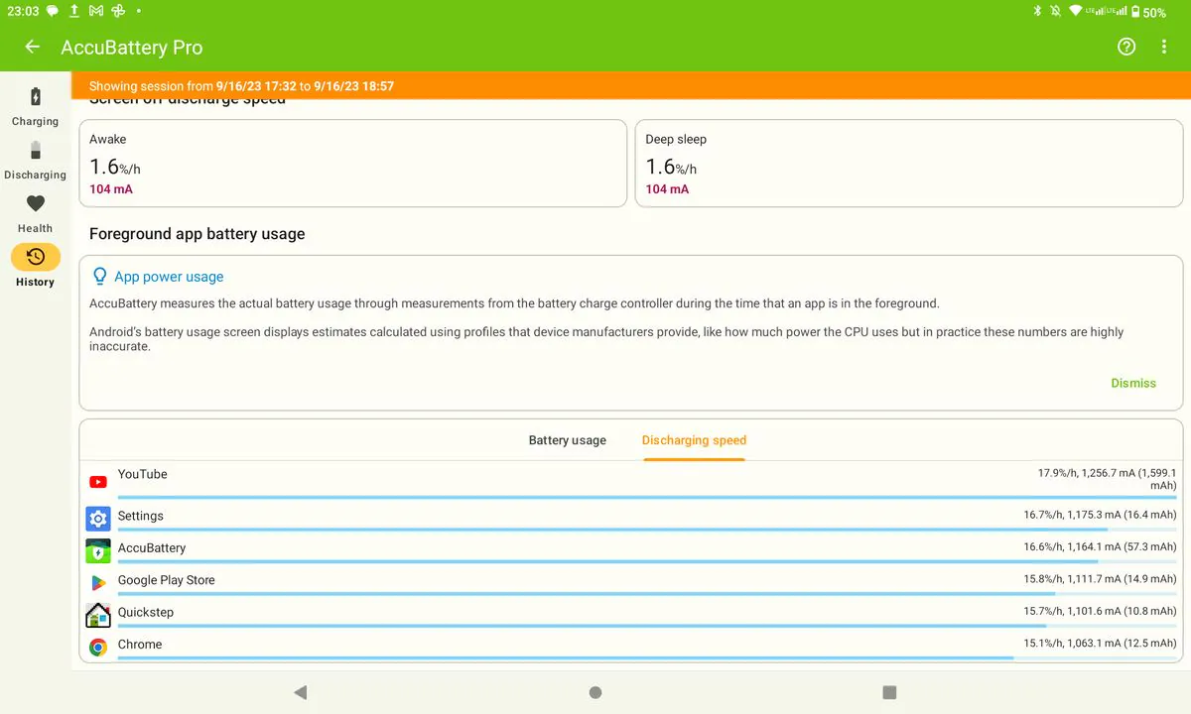
Task: Select the YouTube row name
Action: (143, 474)
